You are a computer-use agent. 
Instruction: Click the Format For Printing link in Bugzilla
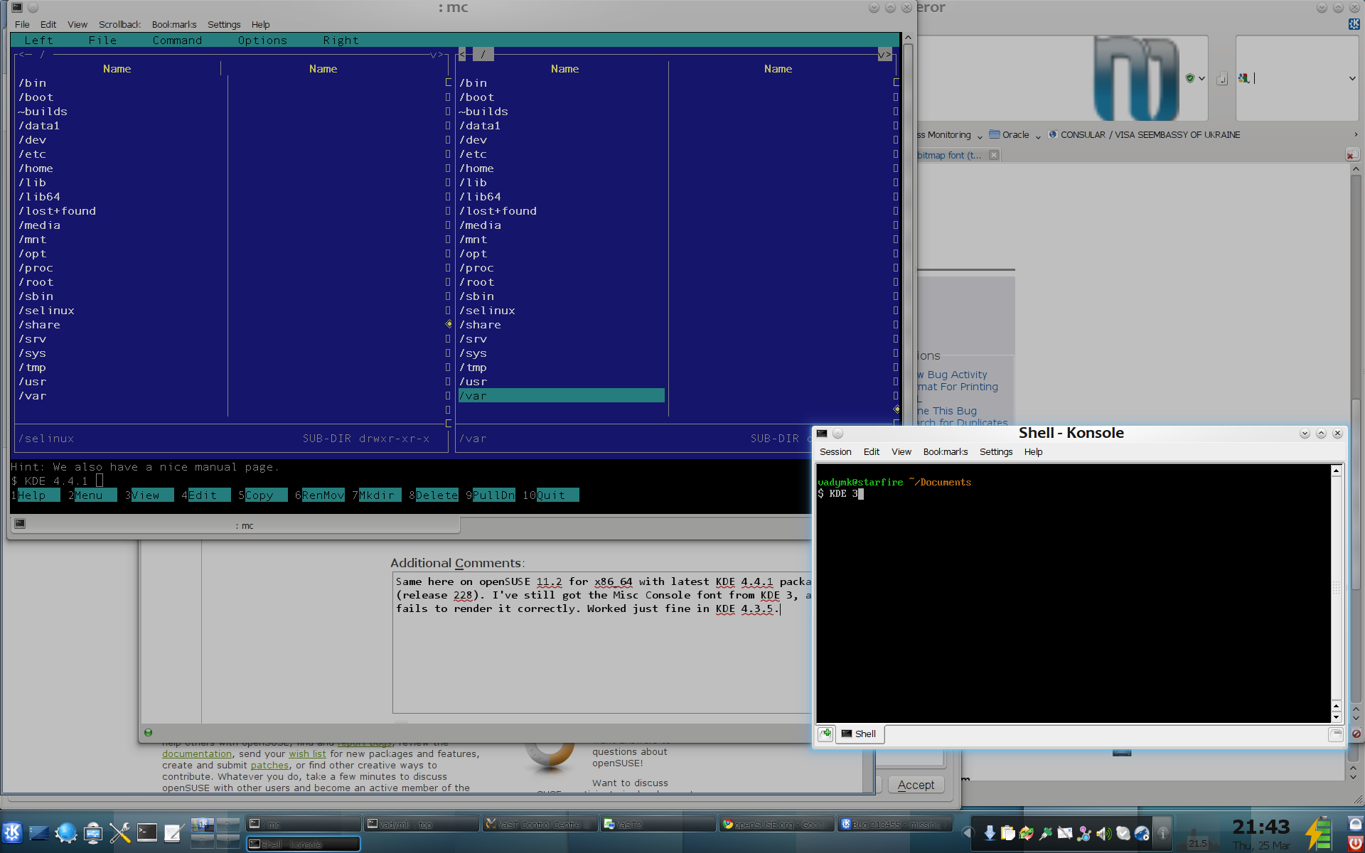coord(958,387)
